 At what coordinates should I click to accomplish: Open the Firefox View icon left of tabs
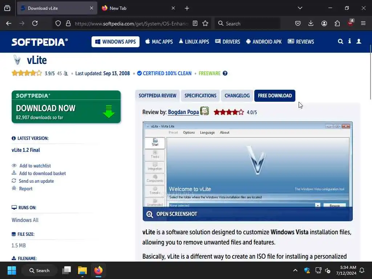[x=7, y=8]
